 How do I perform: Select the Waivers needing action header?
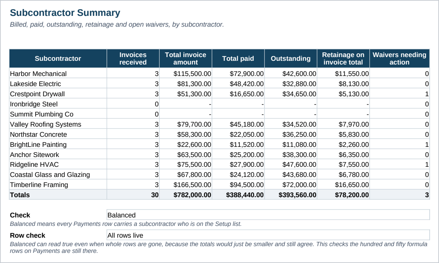click(x=399, y=58)
